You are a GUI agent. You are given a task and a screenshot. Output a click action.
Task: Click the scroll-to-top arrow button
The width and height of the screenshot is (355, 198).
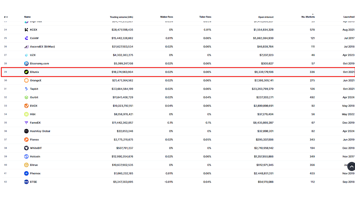(x=351, y=167)
